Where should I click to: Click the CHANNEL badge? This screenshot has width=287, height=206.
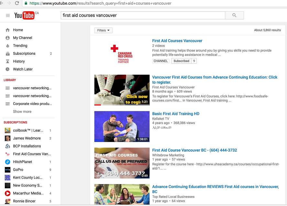point(161,61)
